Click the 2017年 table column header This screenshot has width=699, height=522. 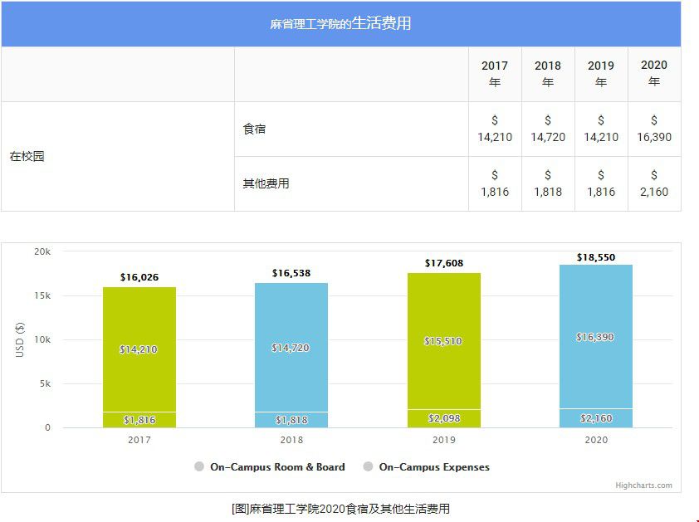[495, 74]
